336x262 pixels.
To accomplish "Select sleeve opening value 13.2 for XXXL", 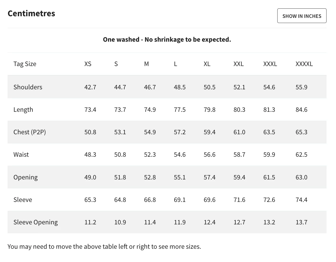I will 269,222.
